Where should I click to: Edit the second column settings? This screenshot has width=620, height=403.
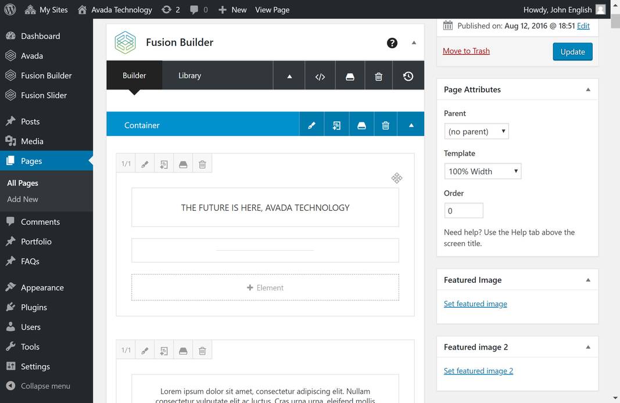(x=145, y=350)
